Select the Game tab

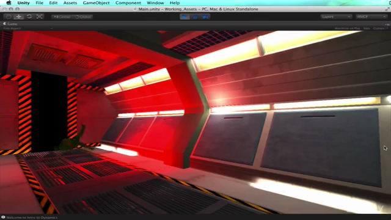(10, 24)
